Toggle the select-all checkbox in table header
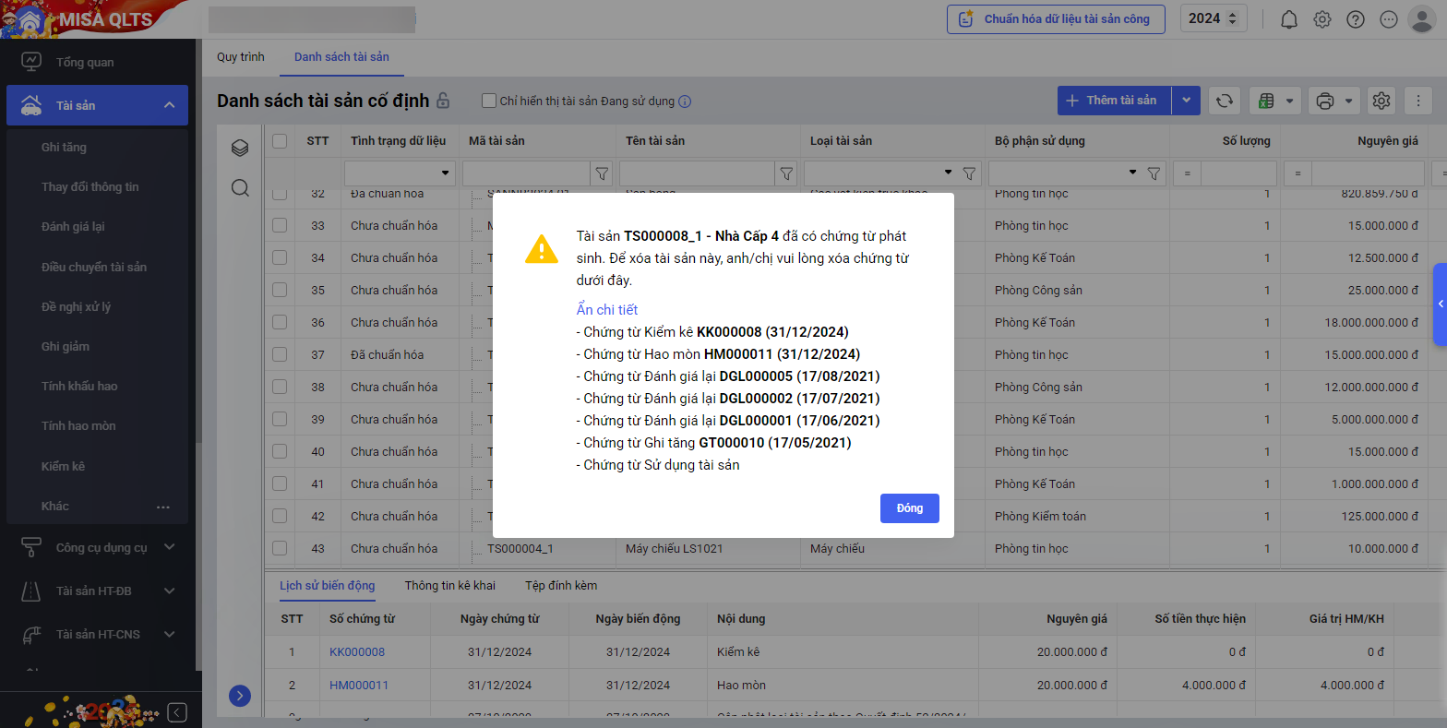Screen dimensions: 1447x728 pos(280,141)
